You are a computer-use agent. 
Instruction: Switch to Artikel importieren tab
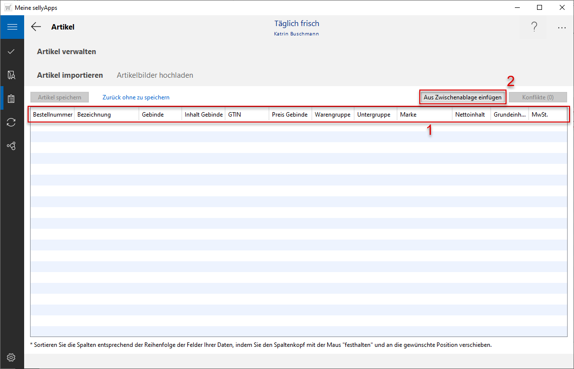[x=70, y=75]
